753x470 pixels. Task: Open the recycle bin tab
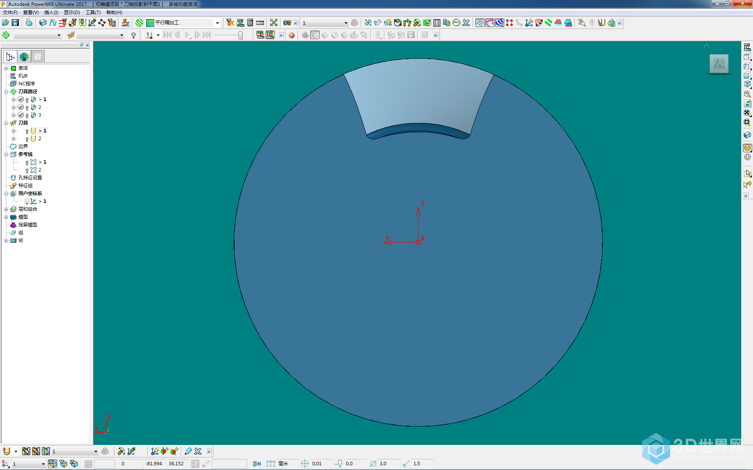(38, 57)
